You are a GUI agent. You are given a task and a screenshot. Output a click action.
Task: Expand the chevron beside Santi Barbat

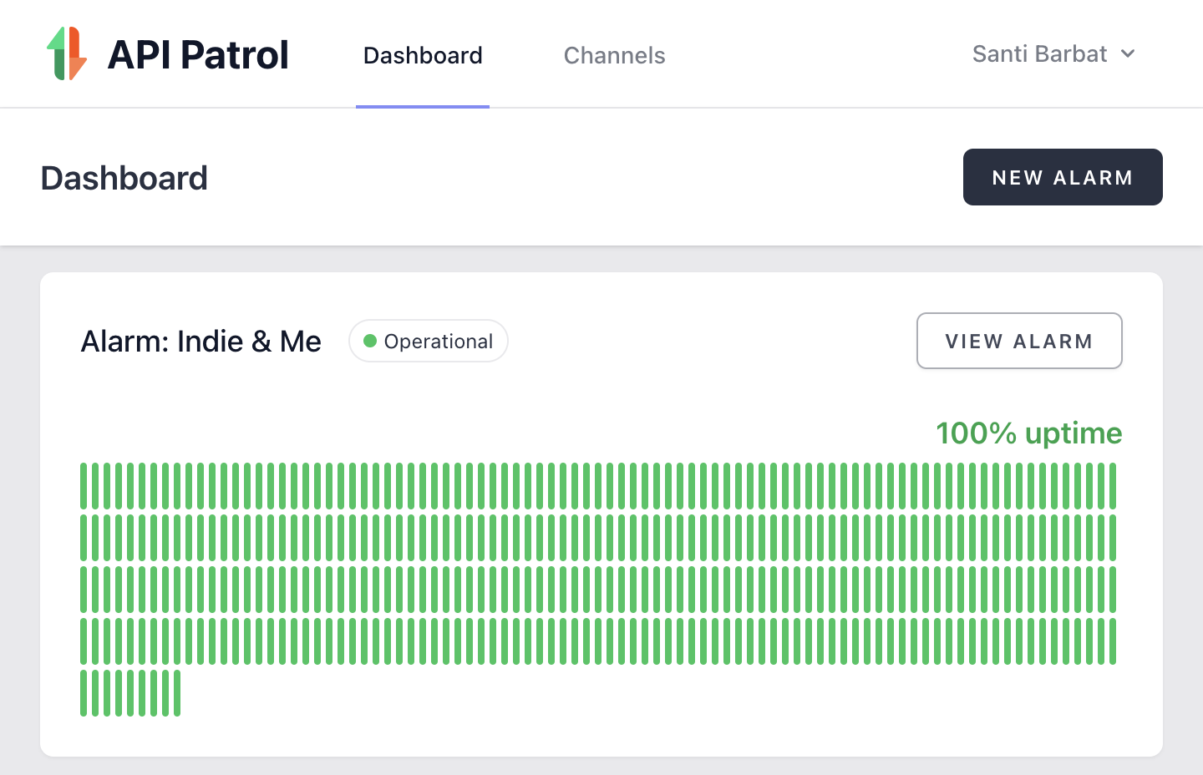click(1128, 54)
